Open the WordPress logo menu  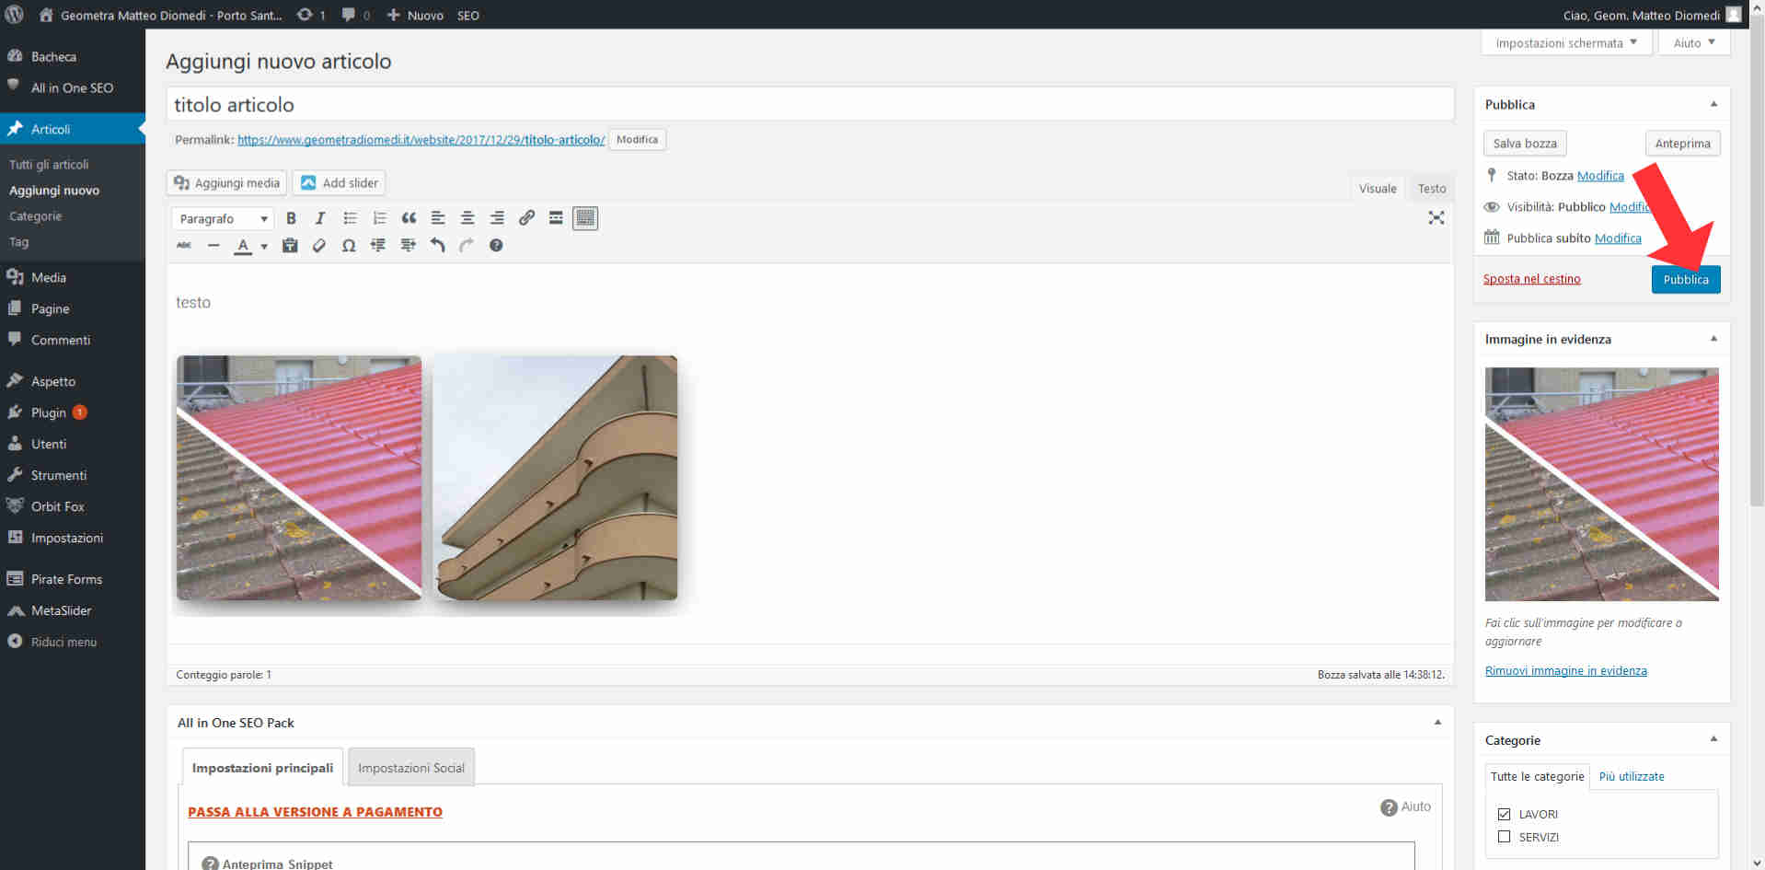(15, 15)
